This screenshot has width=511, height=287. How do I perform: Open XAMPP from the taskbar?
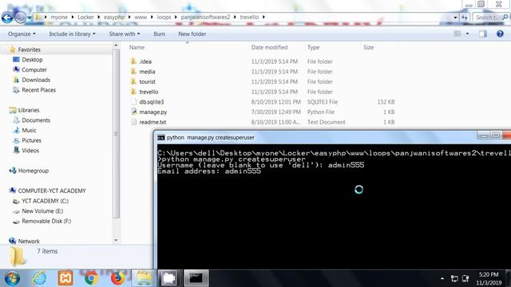65,278
